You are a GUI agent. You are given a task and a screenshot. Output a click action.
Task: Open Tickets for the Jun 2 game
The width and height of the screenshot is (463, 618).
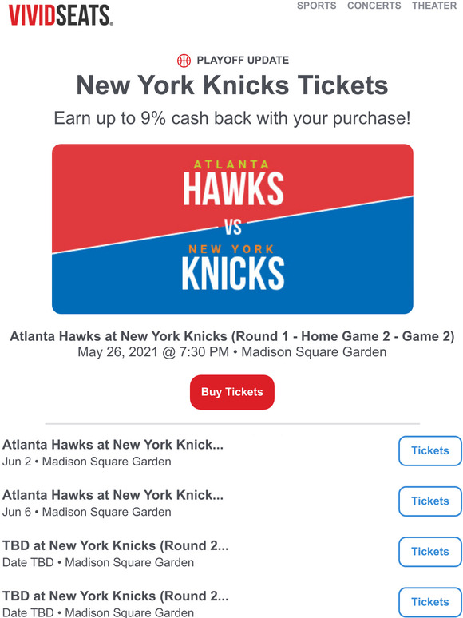430,450
